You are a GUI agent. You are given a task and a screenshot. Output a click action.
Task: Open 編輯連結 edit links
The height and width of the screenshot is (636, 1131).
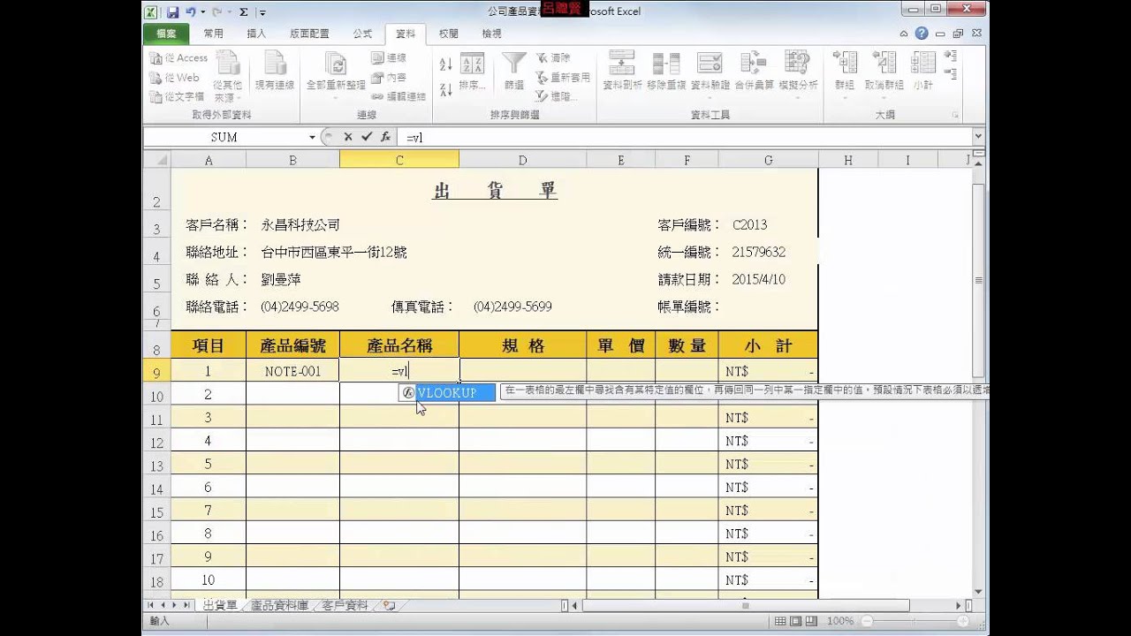tap(398, 96)
